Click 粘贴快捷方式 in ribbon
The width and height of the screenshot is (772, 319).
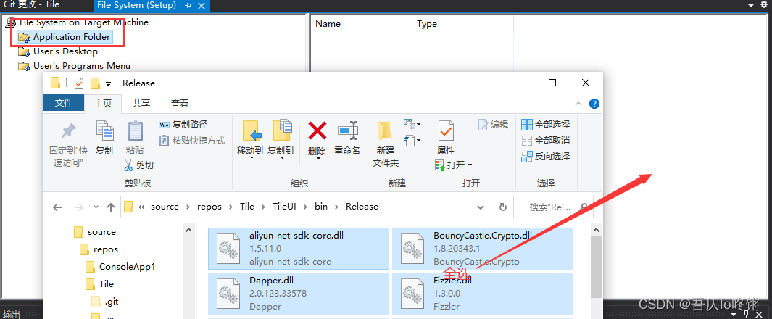pos(192,141)
